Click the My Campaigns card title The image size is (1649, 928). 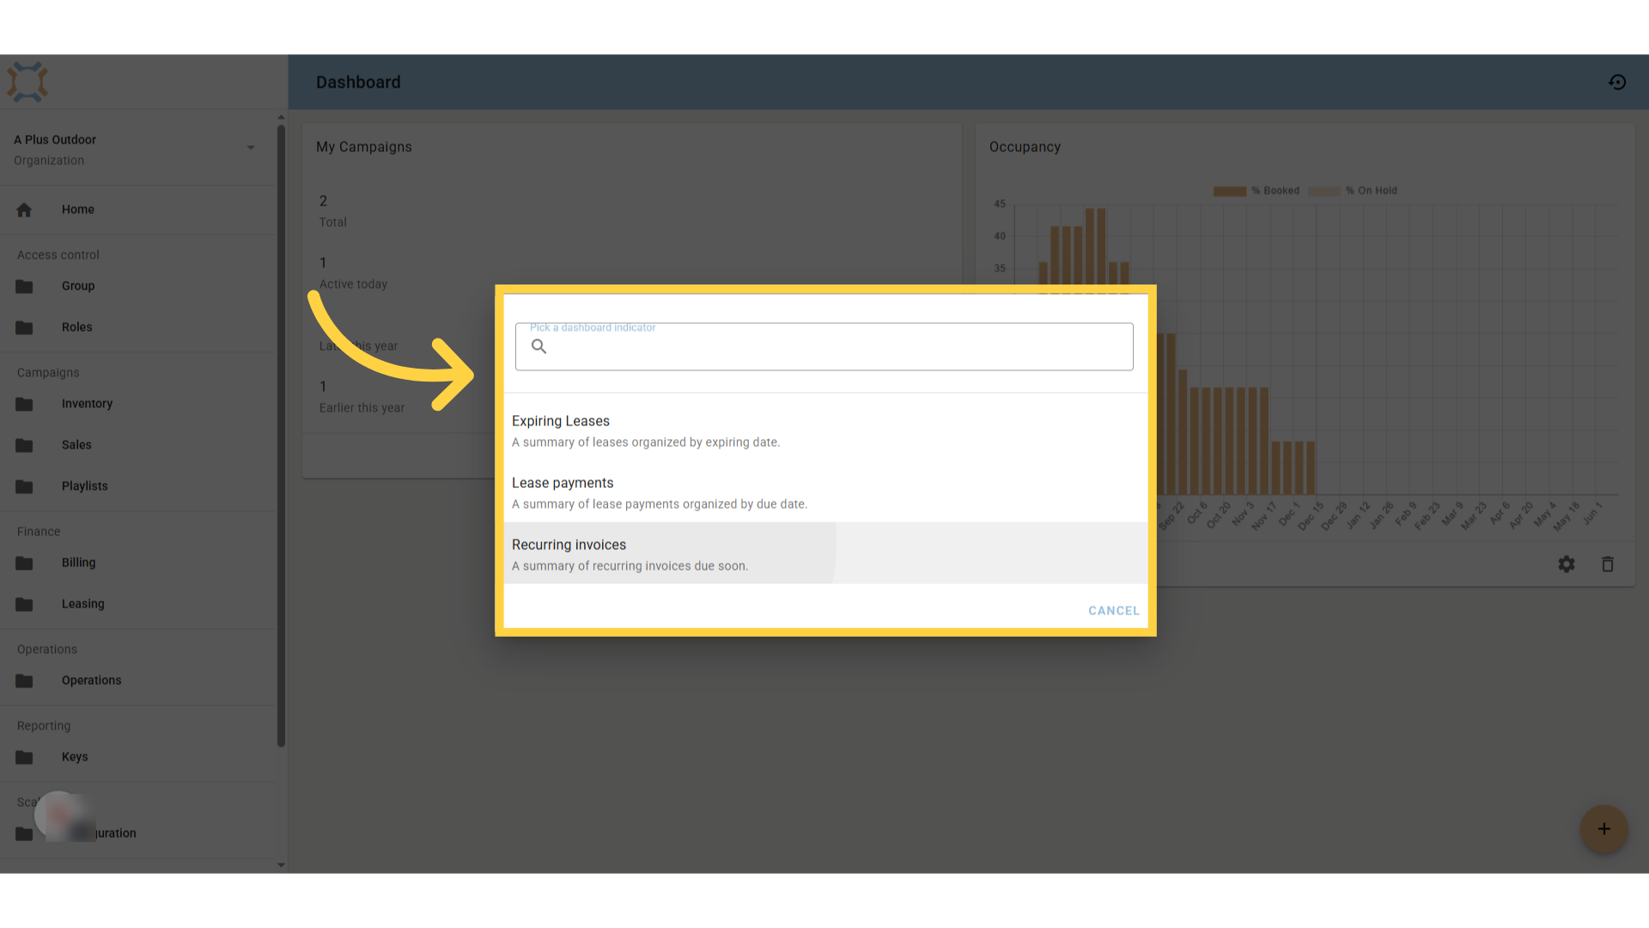click(364, 147)
